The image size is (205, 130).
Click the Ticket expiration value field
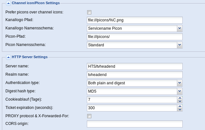[x=132, y=108]
